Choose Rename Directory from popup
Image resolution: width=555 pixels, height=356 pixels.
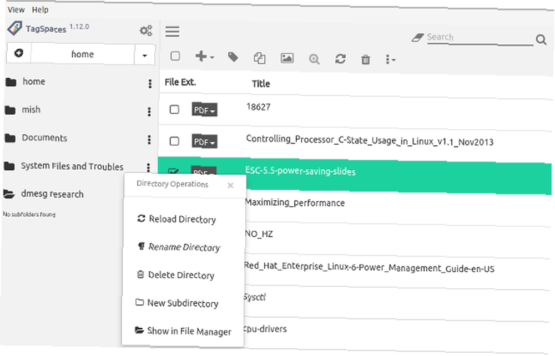tap(178, 247)
